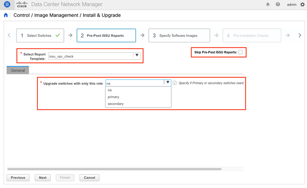307x188 pixels.
Task: Choose the primary role option
Action: click(138, 97)
